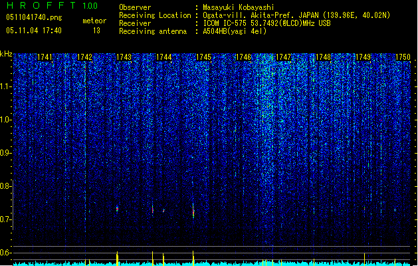Click the 1744 time marker

point(163,57)
